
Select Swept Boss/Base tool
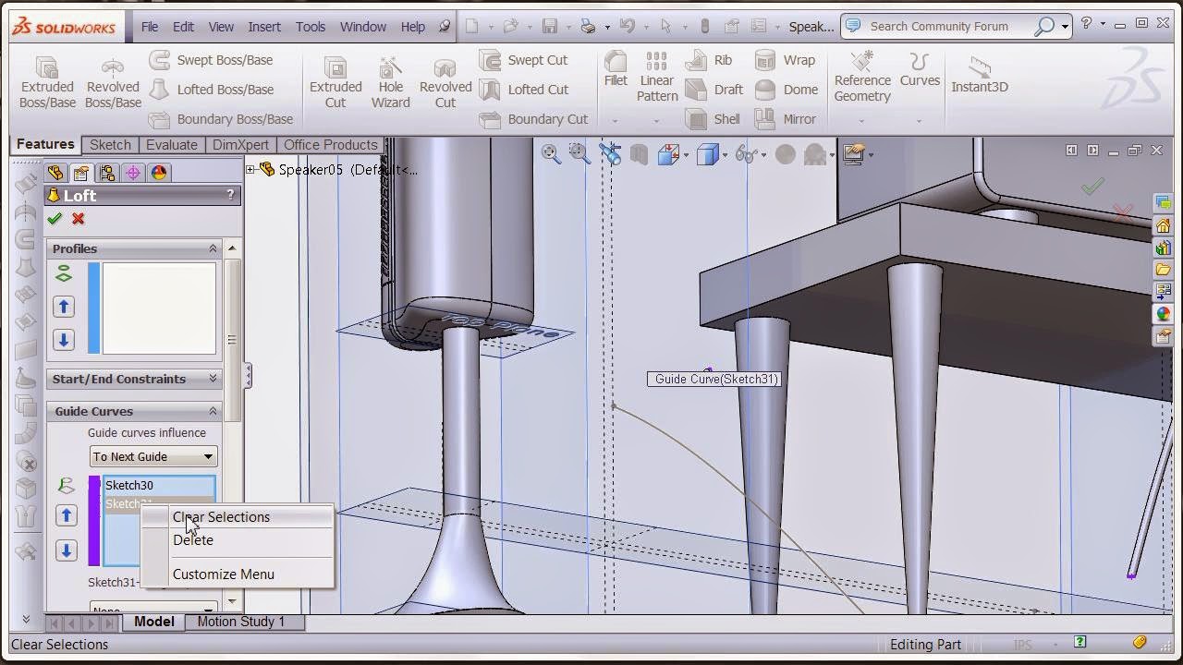click(211, 60)
